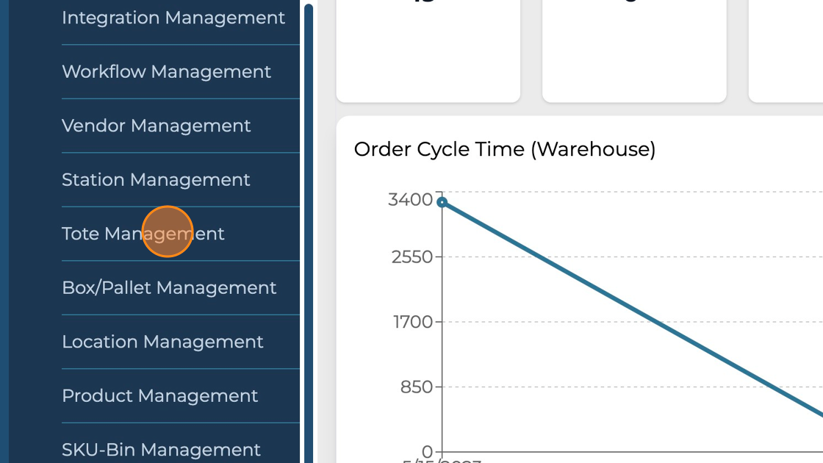
Task: Select Workflow Management menu item
Action: click(x=167, y=72)
